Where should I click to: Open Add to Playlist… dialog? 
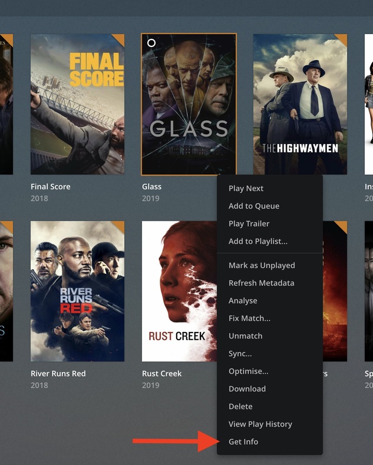click(x=258, y=241)
